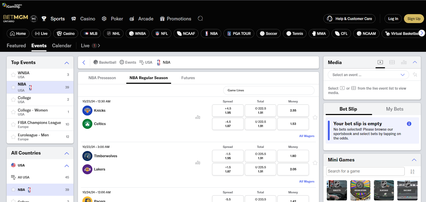This screenshot has width=426, height=202.
Task: Star the WNBA top event
Action: tap(13, 75)
